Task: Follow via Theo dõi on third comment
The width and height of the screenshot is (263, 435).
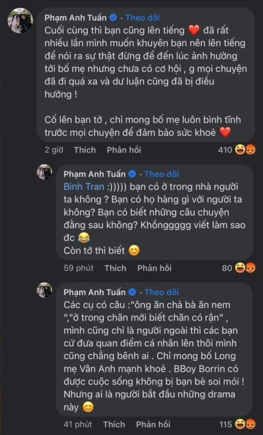Action: click(x=161, y=292)
